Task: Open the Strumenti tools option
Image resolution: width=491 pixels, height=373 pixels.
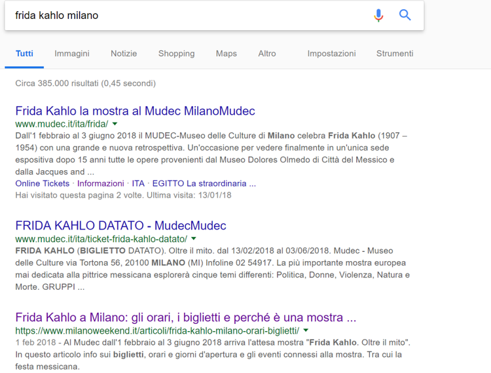Action: pyautogui.click(x=395, y=54)
